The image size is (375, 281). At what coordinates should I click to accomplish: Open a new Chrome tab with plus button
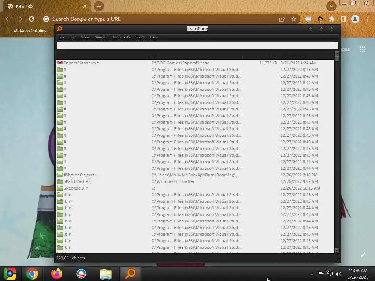(99, 7)
